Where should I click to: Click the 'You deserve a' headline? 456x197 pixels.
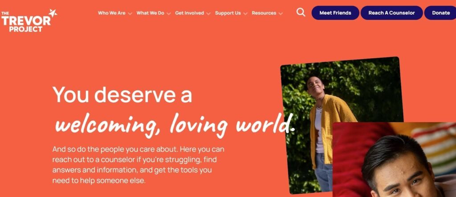[x=122, y=95]
